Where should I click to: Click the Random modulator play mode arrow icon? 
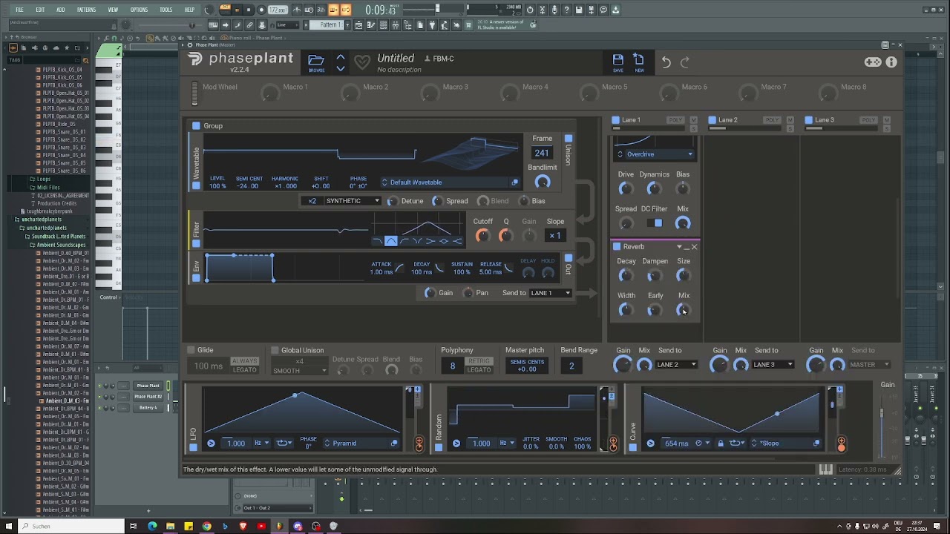tap(456, 444)
